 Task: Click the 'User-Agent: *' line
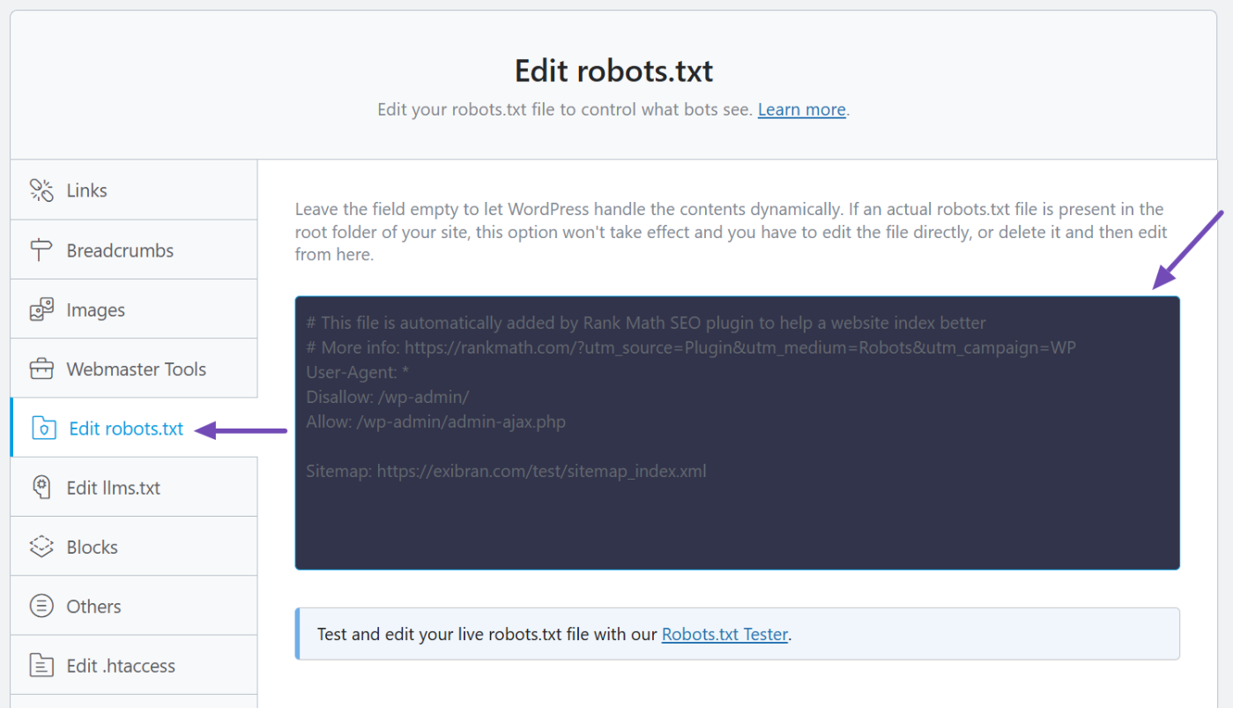357,372
